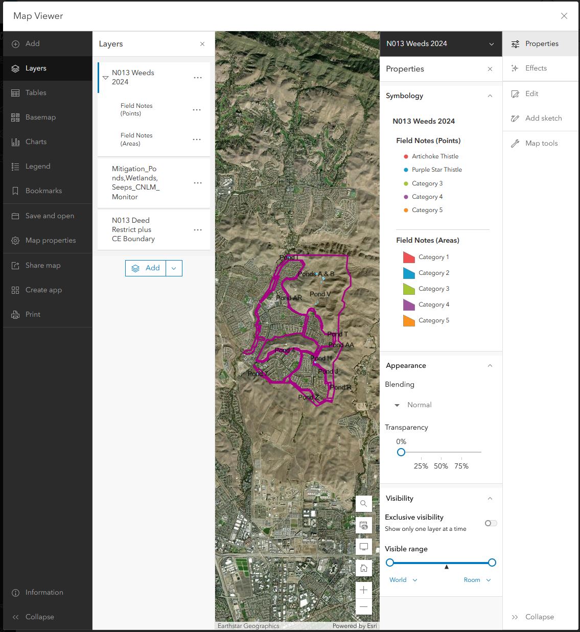Open options menu for Field Notes (Points)
This screenshot has width=580, height=632.
pyautogui.click(x=197, y=109)
